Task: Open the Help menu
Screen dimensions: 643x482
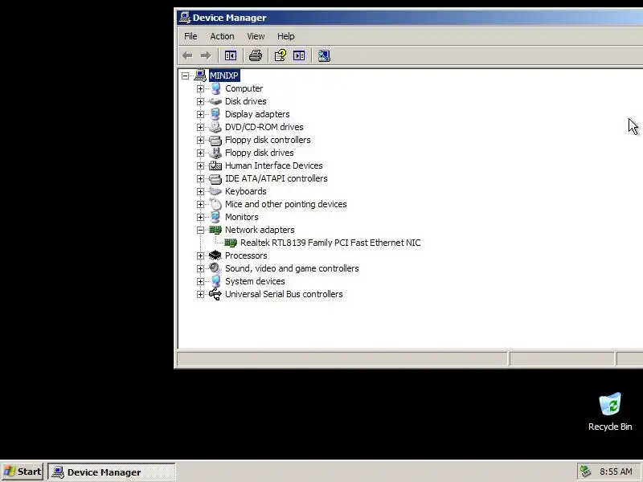Action: [286, 36]
